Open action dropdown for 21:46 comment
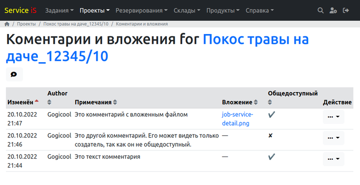The image size is (360, 185). click(x=334, y=138)
